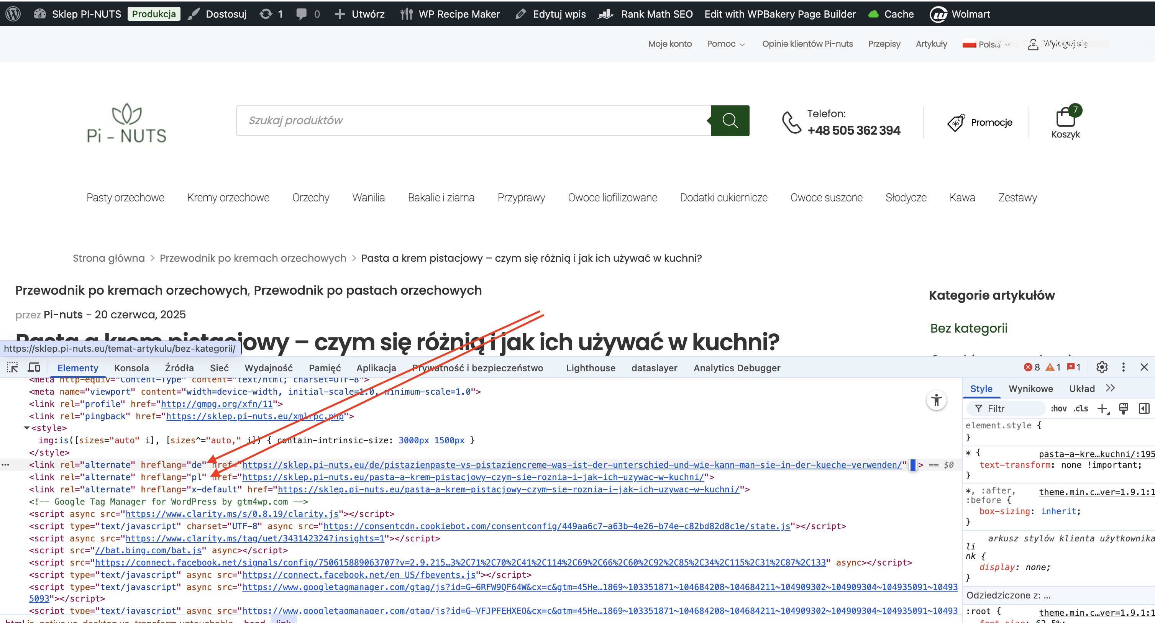Click the green search magnifier button
This screenshot has width=1155, height=623.
click(730, 120)
